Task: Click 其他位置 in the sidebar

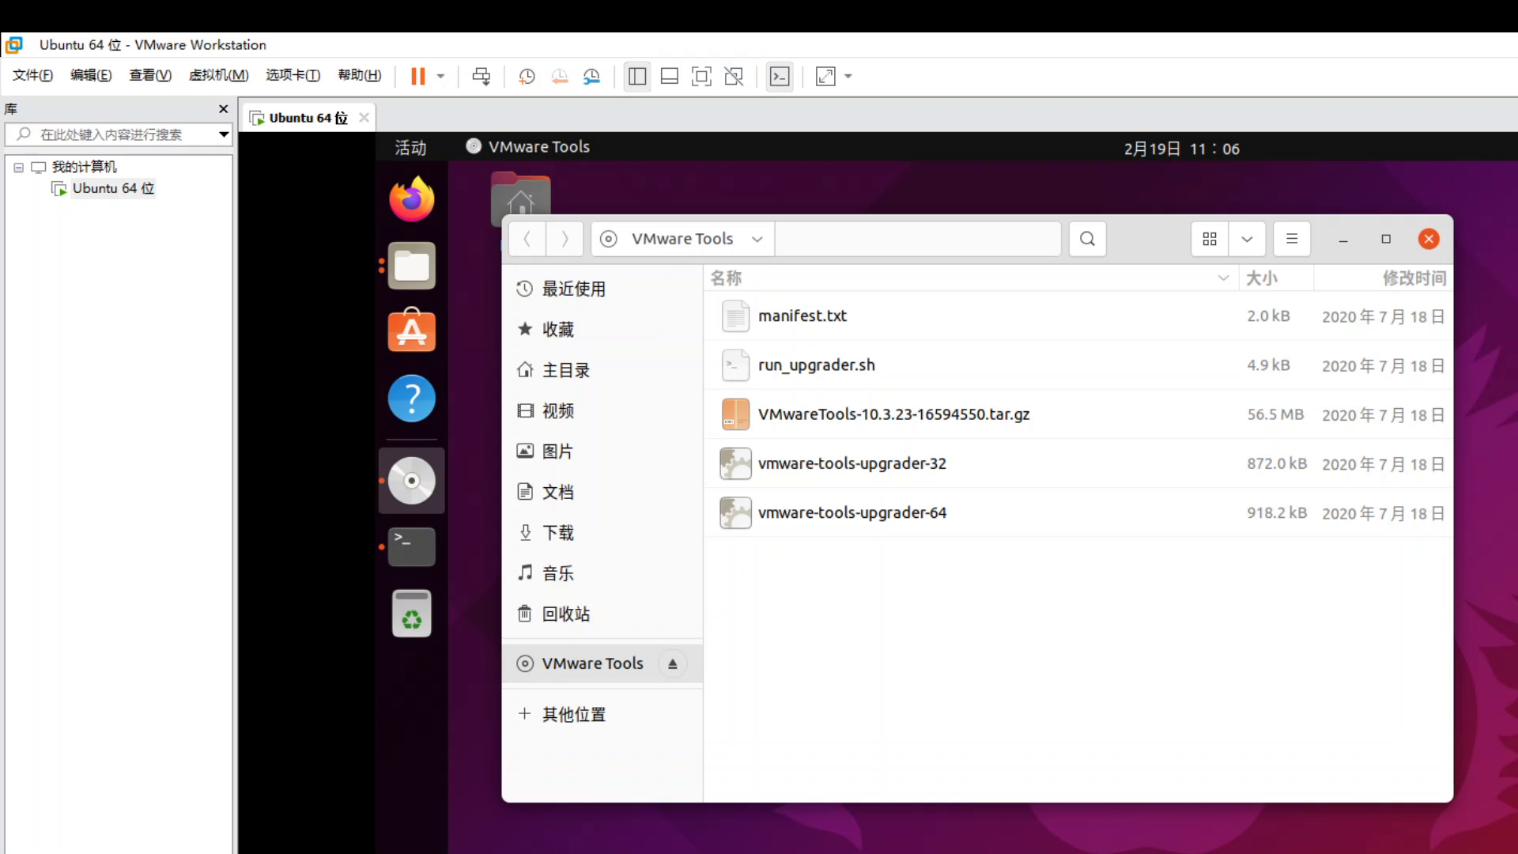Action: point(573,715)
